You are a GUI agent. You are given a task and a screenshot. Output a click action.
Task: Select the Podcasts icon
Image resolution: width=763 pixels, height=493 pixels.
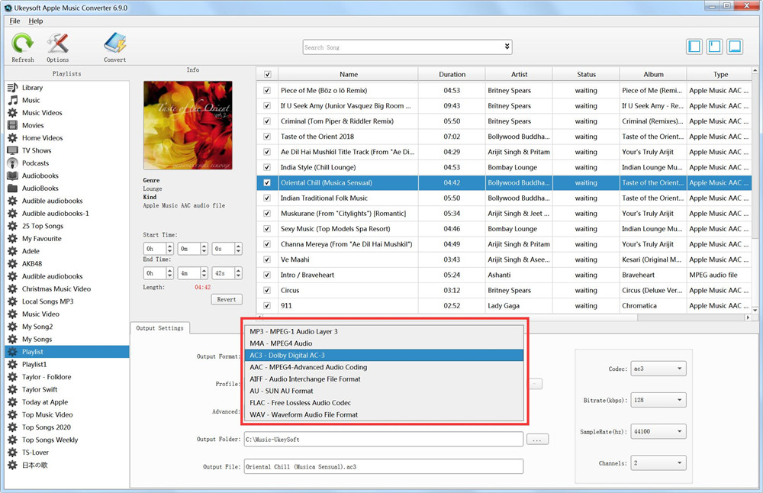tap(13, 163)
